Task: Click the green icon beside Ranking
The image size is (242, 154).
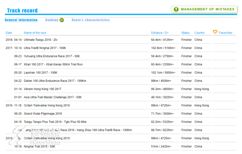Action: pos(62,20)
